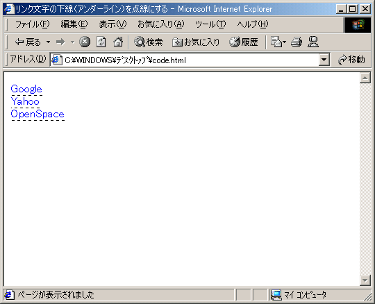Go to the Home page icon
Viewport: 375px width, 304px height.
(x=118, y=42)
